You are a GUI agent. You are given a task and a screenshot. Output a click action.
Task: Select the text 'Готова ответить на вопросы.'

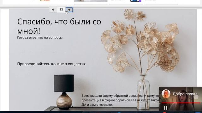[x=40, y=38]
